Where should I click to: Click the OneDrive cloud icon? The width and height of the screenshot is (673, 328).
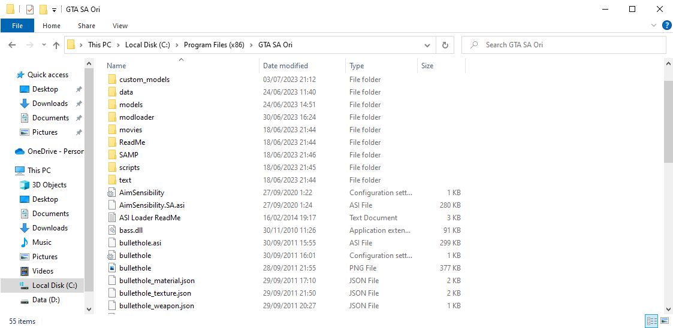click(20, 151)
